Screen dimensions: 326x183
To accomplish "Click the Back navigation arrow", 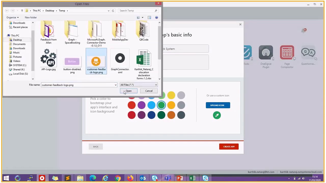I will [7, 11].
